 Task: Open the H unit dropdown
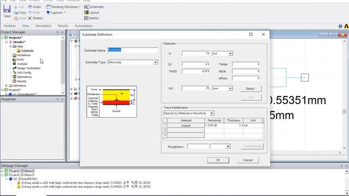(x=230, y=53)
